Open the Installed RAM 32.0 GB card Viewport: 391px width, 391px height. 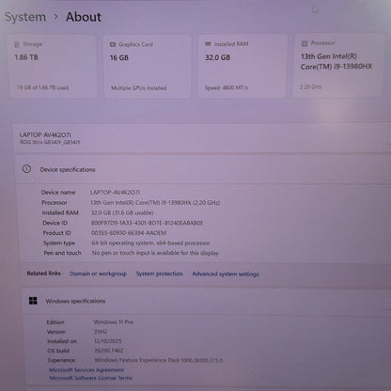pyautogui.click(x=242, y=66)
